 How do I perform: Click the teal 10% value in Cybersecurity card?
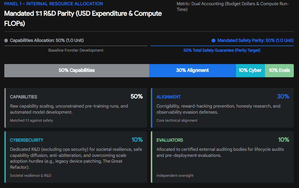point(137,140)
